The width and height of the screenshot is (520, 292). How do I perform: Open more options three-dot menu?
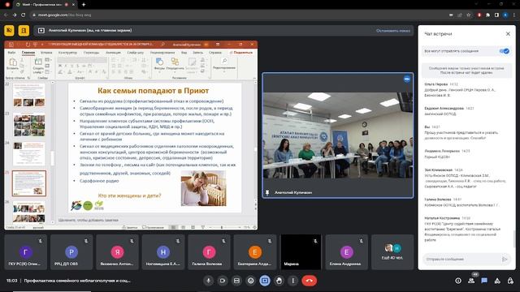click(292, 281)
